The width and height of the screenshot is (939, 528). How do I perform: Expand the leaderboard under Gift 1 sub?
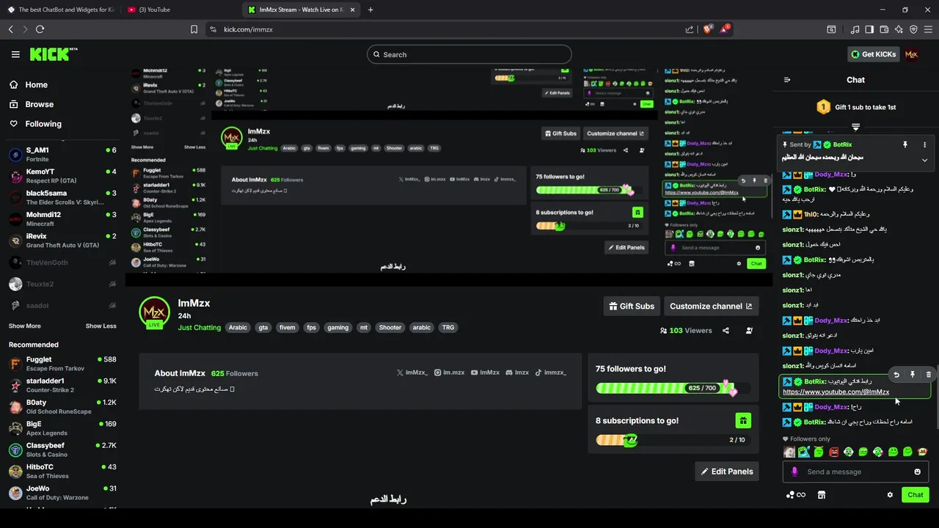click(855, 127)
